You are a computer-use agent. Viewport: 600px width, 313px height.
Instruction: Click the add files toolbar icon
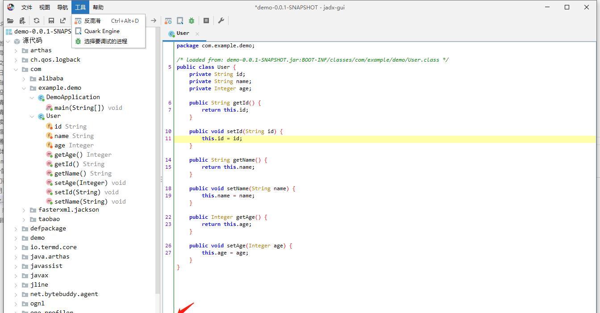tap(22, 21)
